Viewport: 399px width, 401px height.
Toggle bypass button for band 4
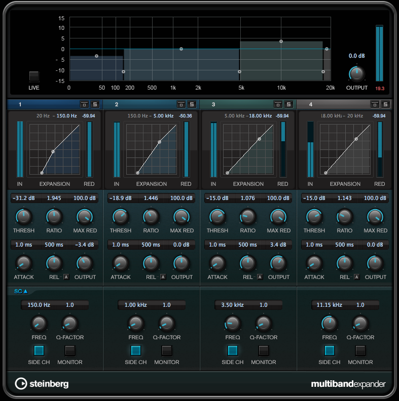click(375, 104)
